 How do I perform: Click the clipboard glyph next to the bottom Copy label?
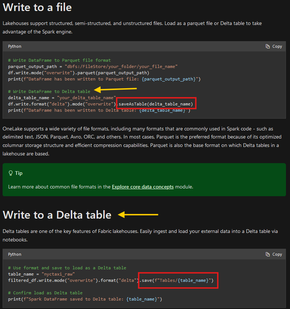point(268,254)
